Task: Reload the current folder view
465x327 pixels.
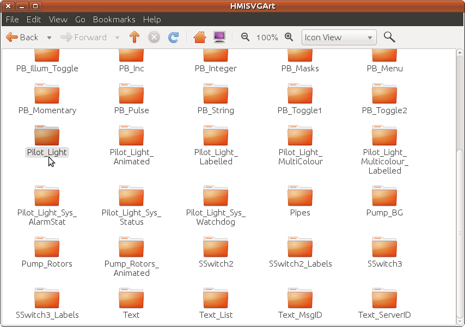Action: [x=173, y=38]
